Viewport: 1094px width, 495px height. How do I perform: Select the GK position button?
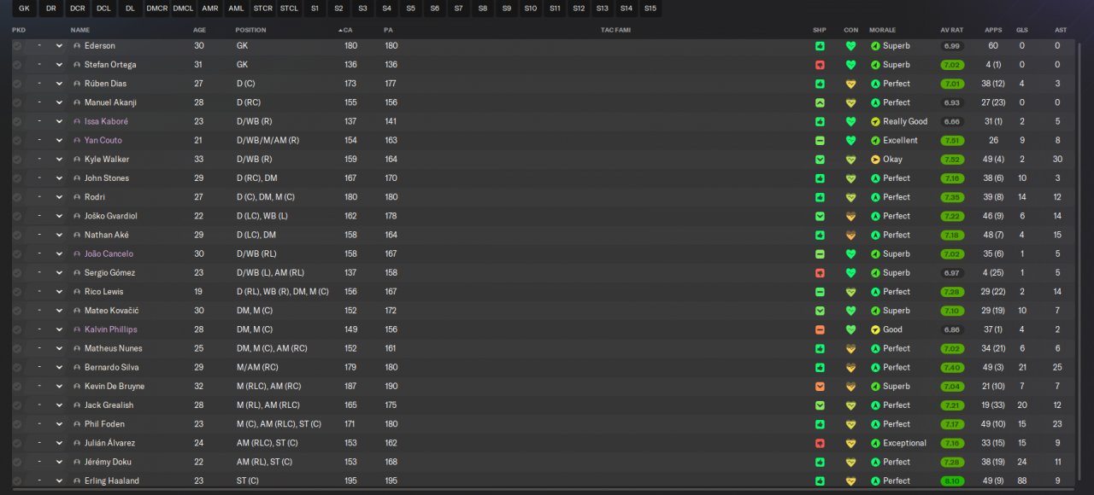[24, 9]
